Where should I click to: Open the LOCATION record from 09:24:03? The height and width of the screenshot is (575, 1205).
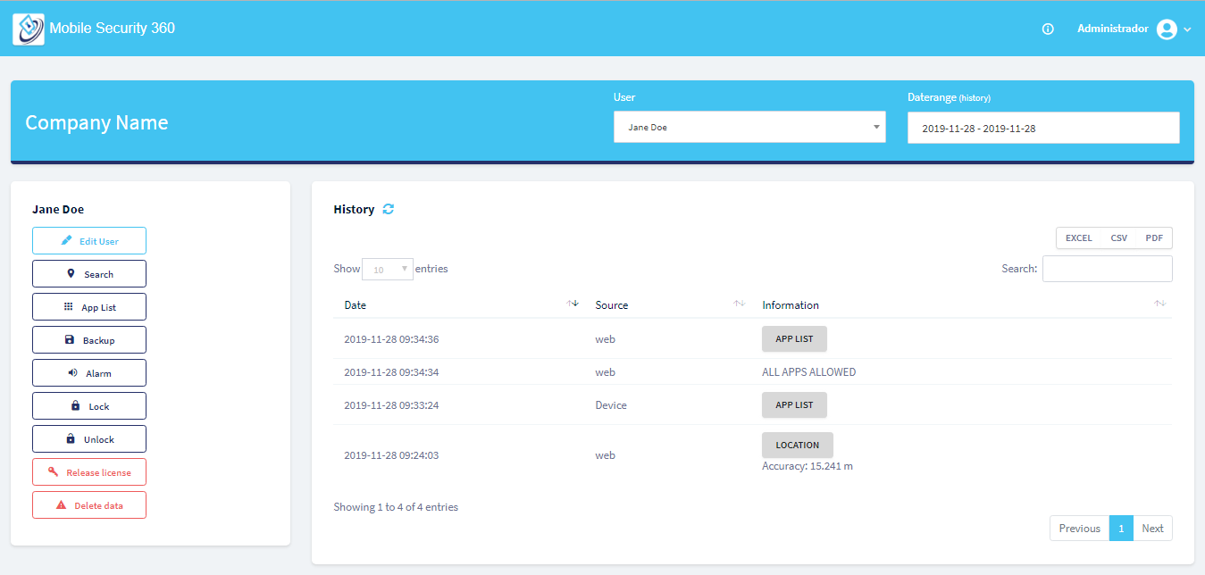pos(797,445)
